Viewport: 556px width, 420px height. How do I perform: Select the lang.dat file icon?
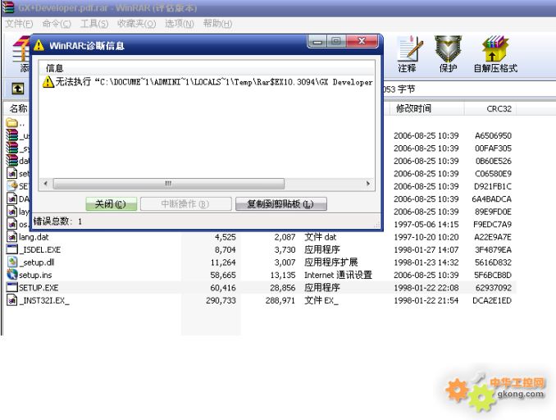coord(12,236)
